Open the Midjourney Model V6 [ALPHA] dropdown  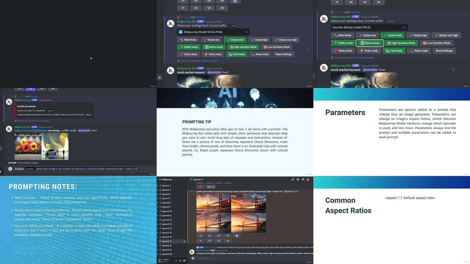click(x=214, y=32)
